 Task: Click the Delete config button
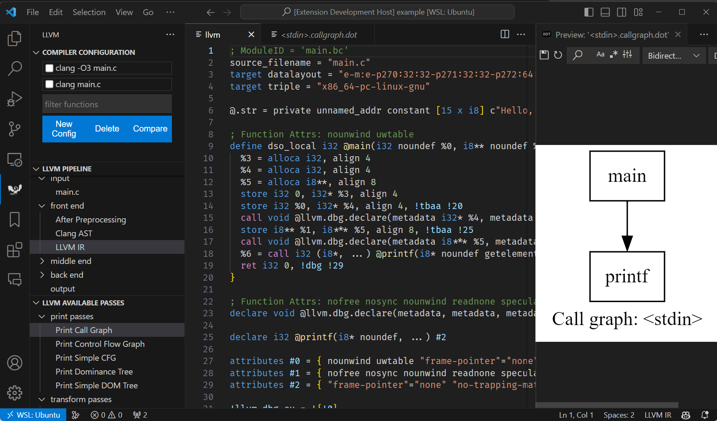107,129
